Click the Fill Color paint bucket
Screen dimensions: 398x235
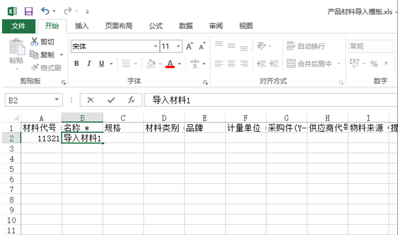point(151,63)
